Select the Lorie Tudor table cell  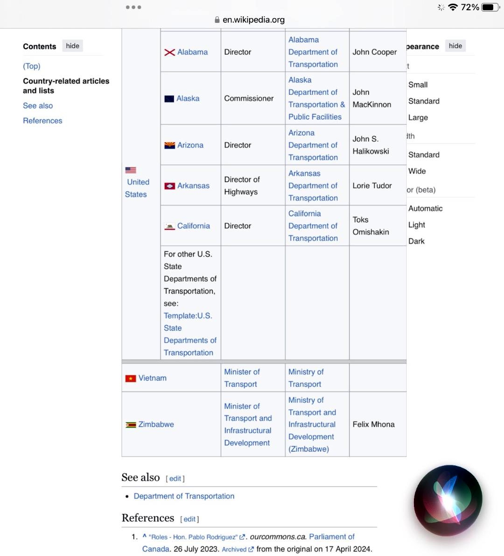[x=378, y=185]
